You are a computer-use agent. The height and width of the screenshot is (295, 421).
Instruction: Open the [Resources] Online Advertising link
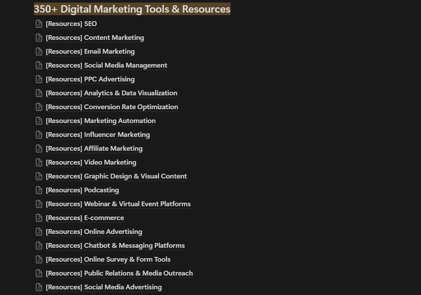click(x=94, y=232)
